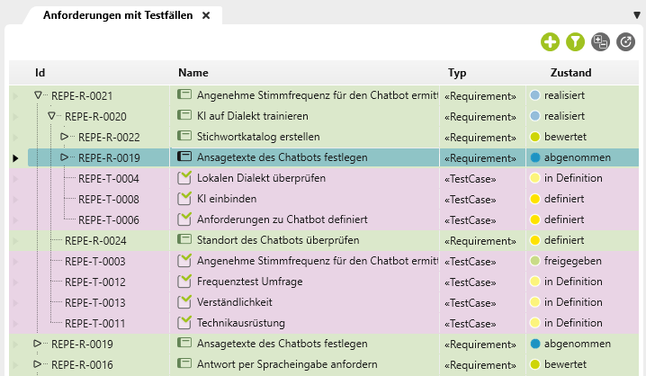The height and width of the screenshot is (376, 646).
Task: Click the expand/collapse all icon
Action: 601,41
